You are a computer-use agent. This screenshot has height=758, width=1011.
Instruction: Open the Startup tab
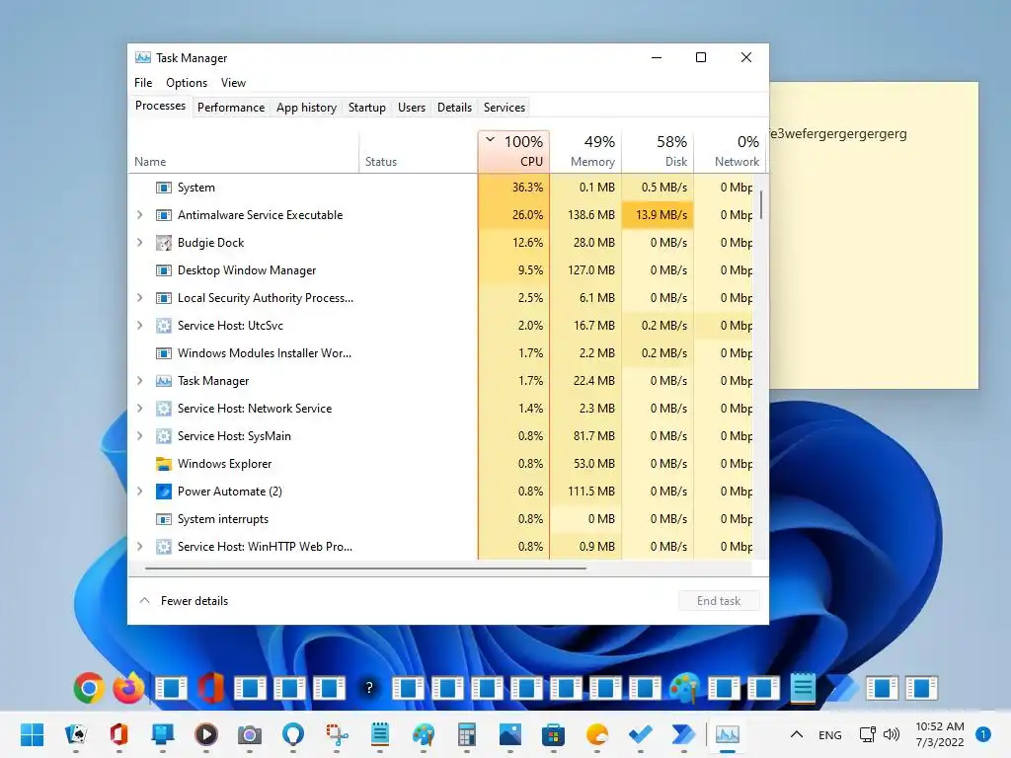point(367,108)
